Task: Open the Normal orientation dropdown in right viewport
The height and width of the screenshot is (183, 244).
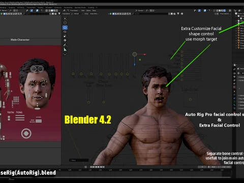Action: (x=140, y=11)
